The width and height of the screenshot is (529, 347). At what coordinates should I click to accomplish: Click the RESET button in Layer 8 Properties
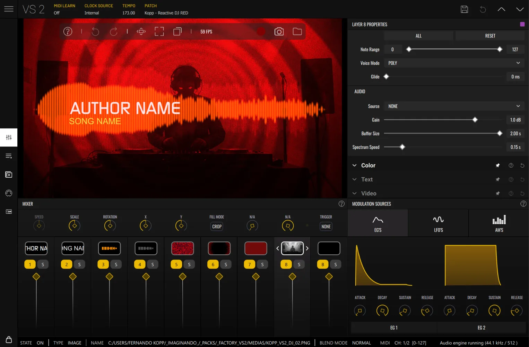pos(490,35)
